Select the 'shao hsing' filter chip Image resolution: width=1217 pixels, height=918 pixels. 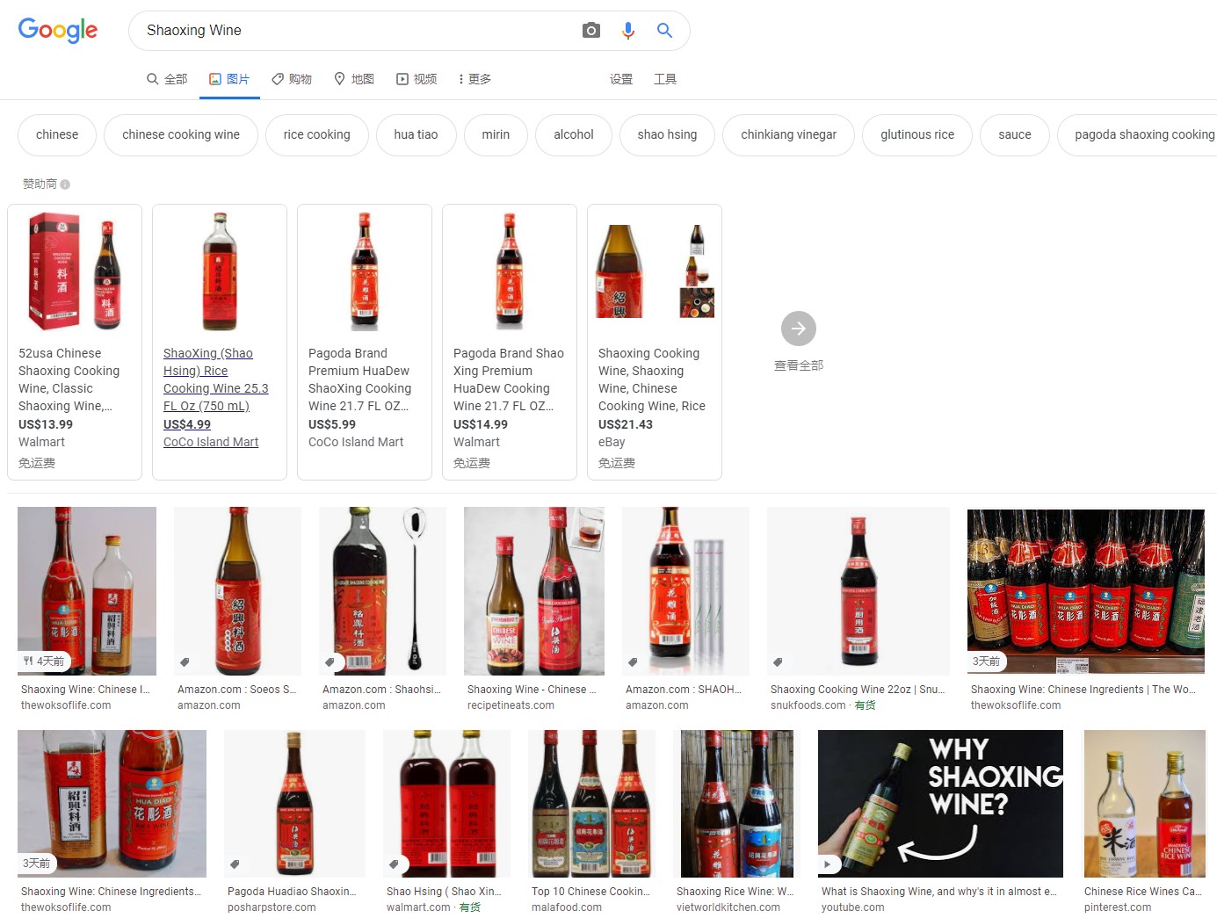667,134
